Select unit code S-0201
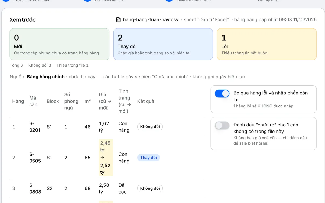 tap(35, 127)
